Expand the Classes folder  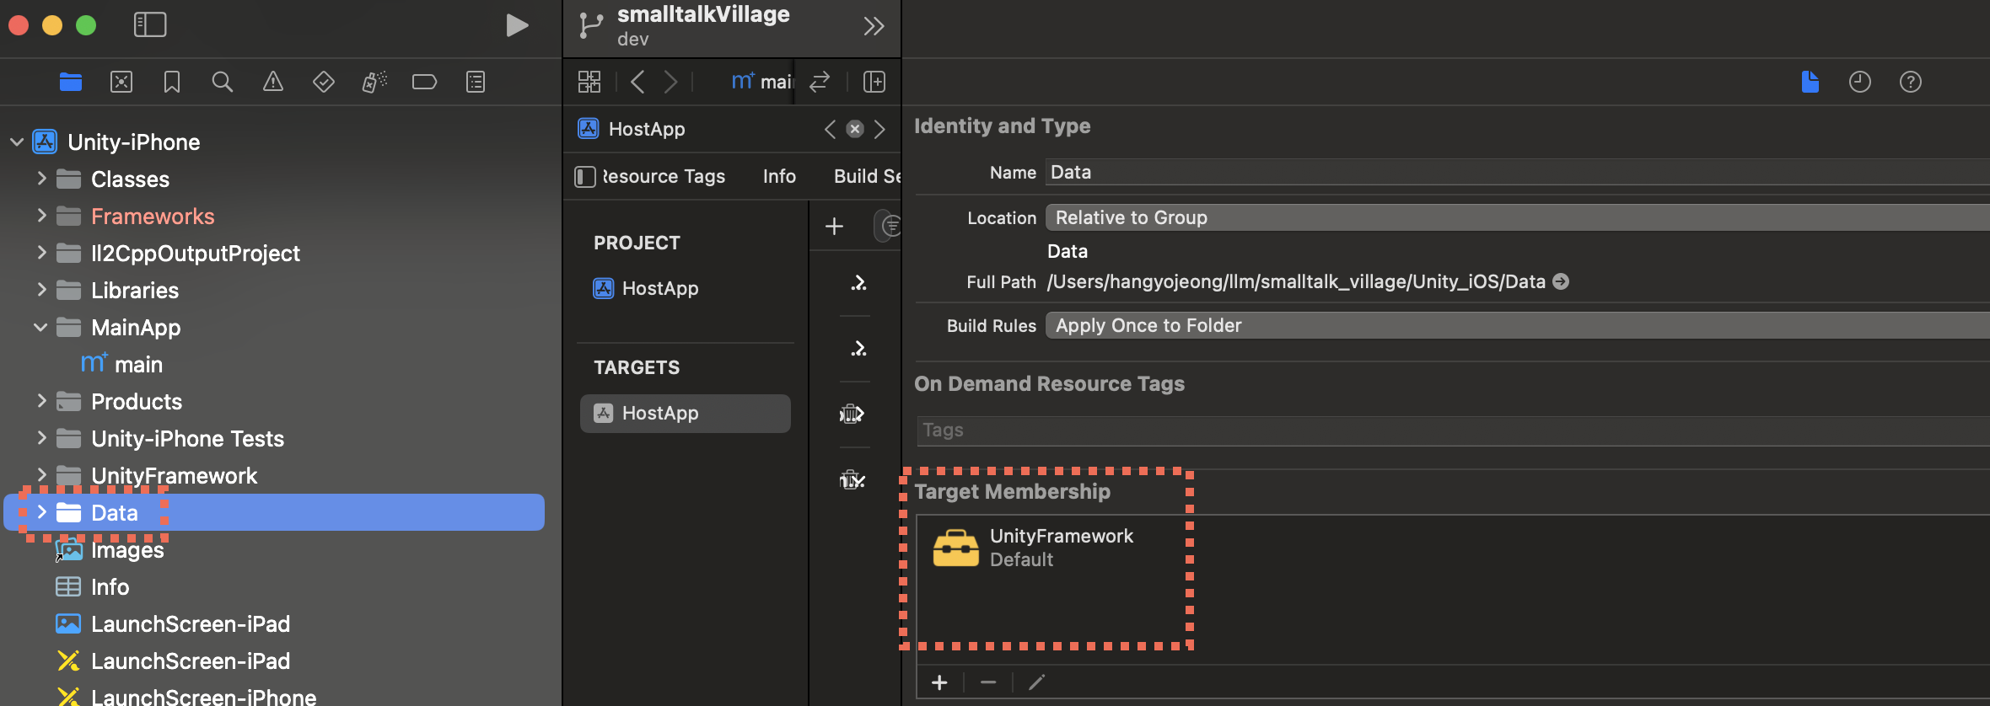[x=41, y=179]
